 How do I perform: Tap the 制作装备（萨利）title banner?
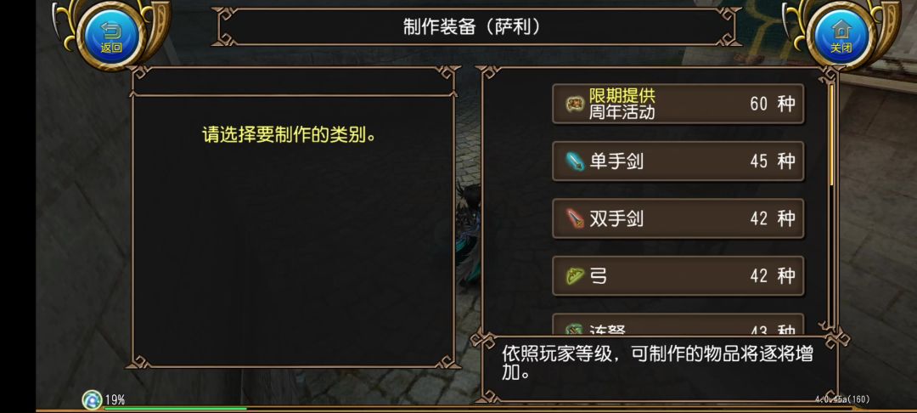coord(472,27)
